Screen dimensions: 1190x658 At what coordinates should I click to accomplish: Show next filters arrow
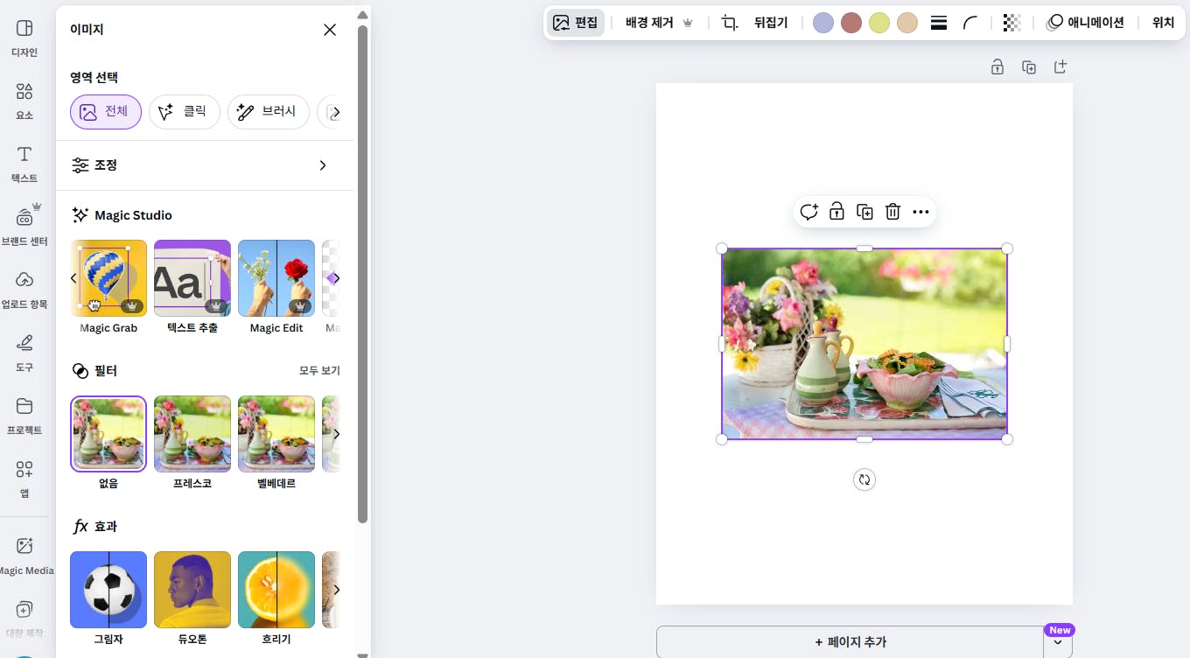pos(336,434)
